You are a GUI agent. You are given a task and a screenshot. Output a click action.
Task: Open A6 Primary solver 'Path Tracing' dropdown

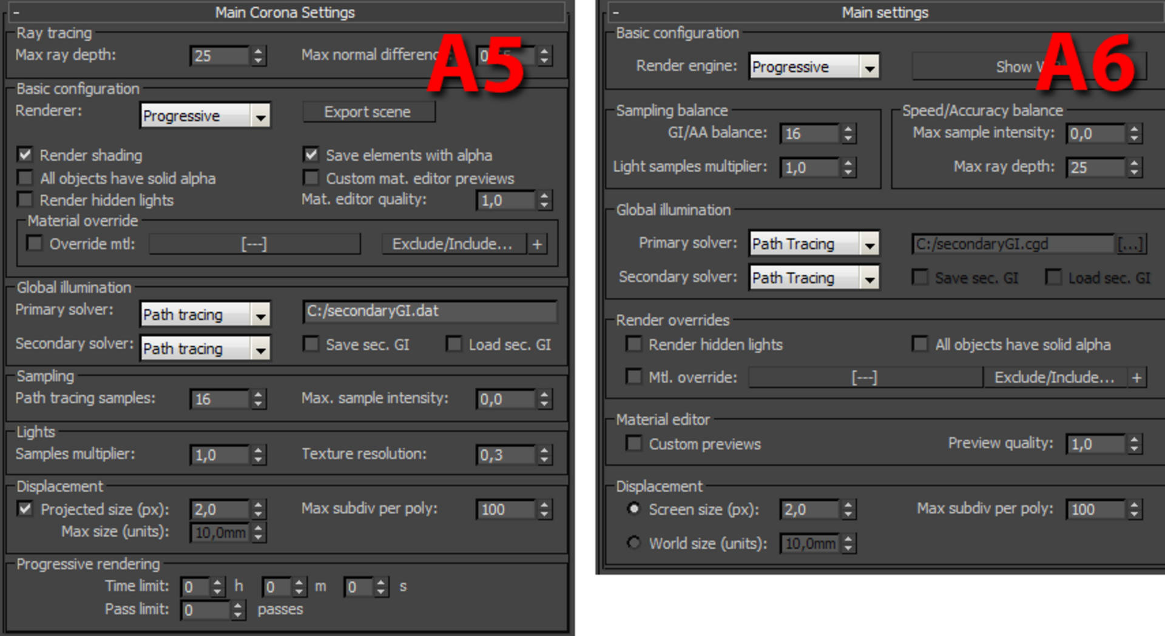814,244
